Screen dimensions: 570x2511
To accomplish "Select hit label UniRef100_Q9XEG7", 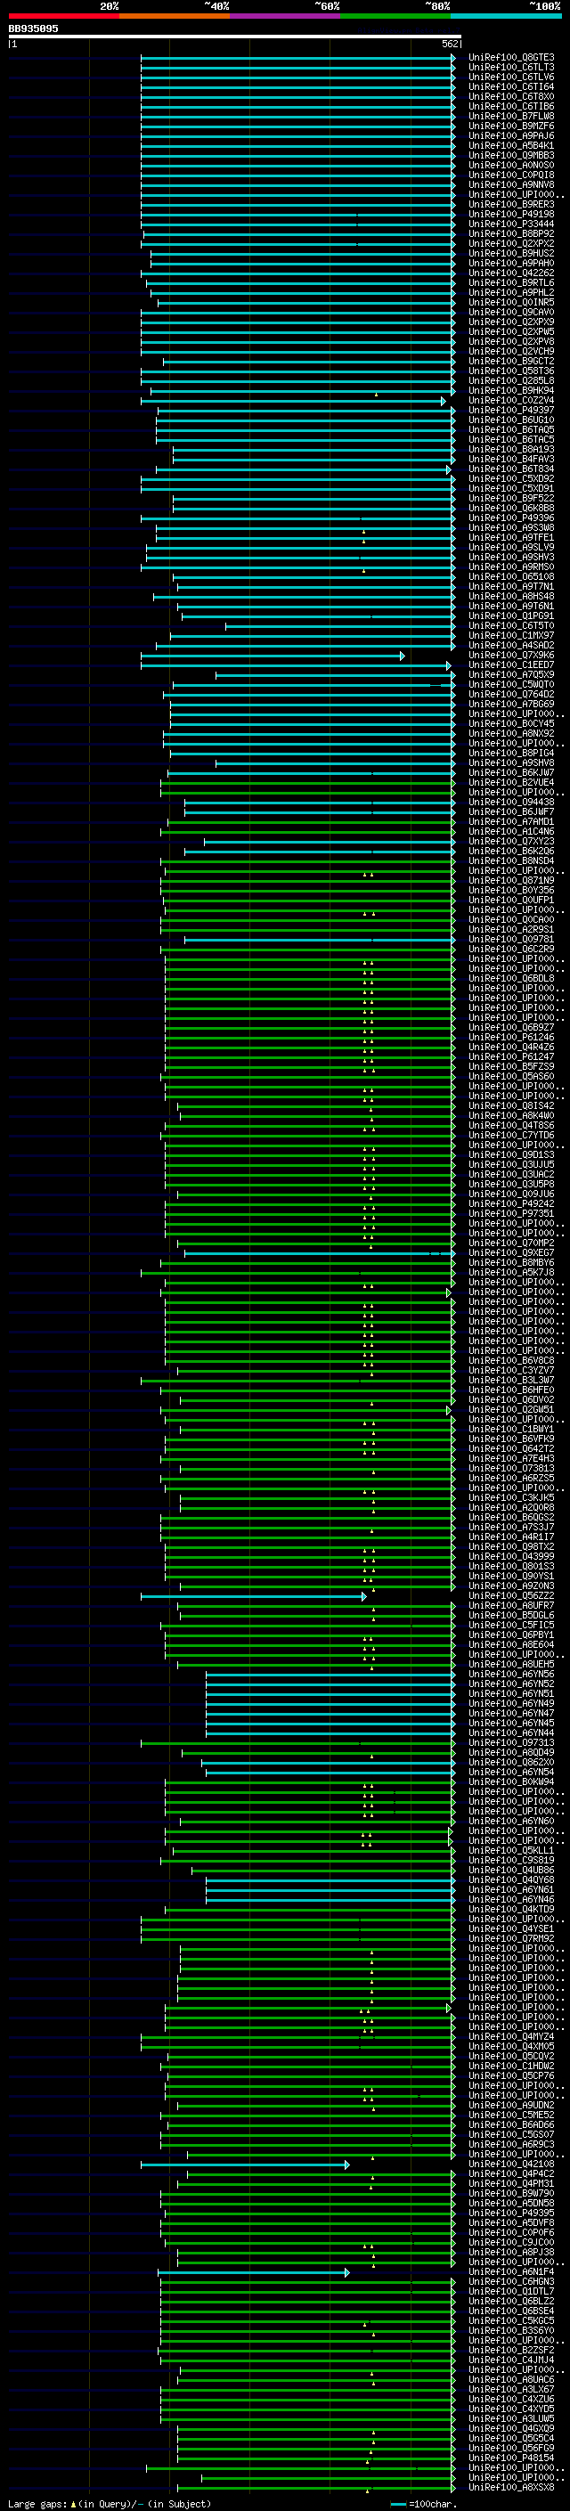I will (511, 1253).
